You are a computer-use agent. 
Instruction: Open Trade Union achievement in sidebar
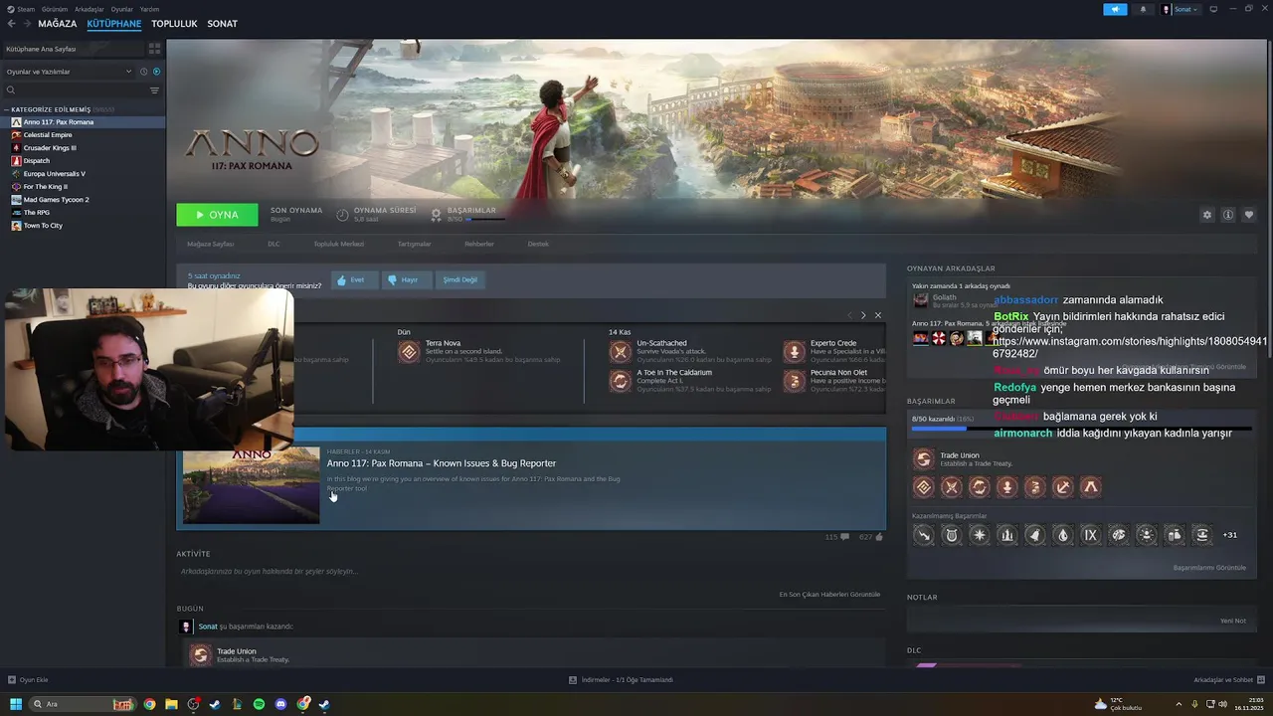[x=923, y=458]
